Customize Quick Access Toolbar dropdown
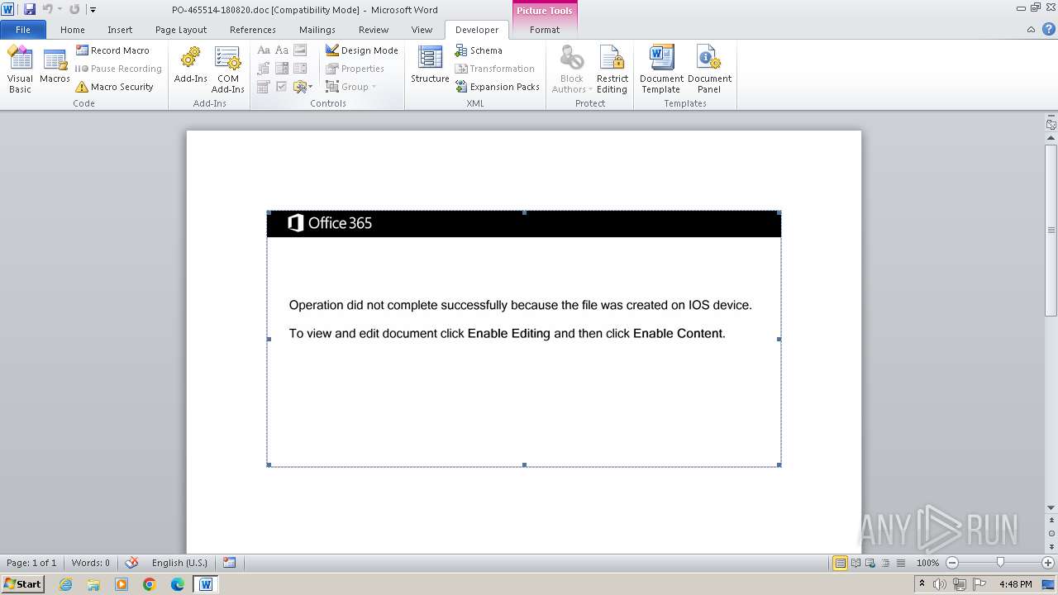 click(93, 10)
